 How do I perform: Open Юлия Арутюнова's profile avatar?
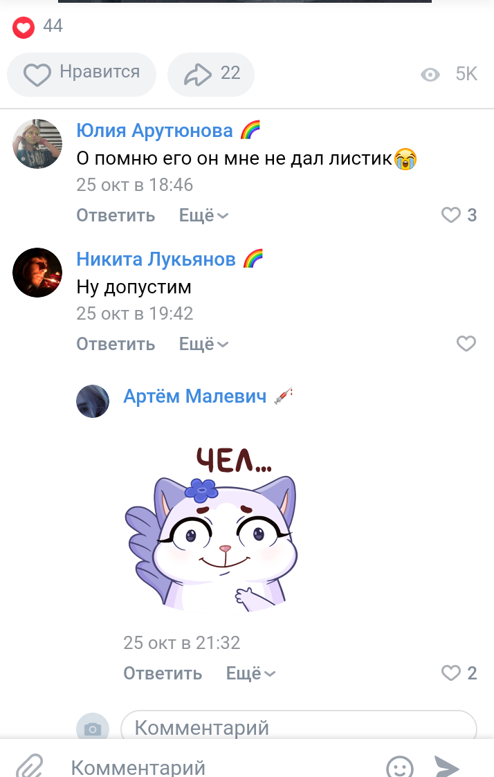pos(37,144)
